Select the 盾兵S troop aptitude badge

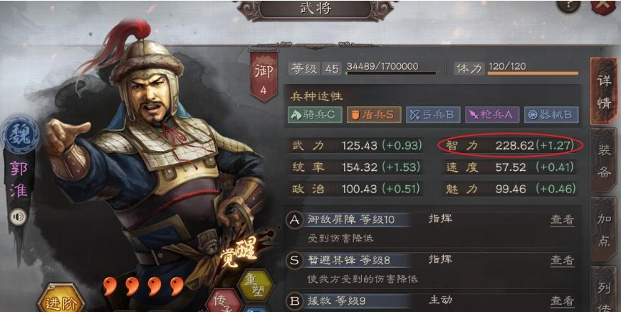coord(374,115)
